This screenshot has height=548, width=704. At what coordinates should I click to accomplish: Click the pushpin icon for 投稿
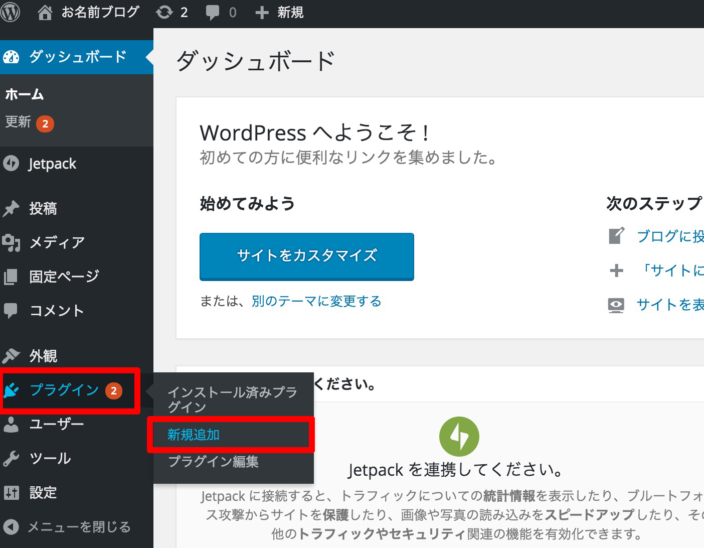pos(11,208)
